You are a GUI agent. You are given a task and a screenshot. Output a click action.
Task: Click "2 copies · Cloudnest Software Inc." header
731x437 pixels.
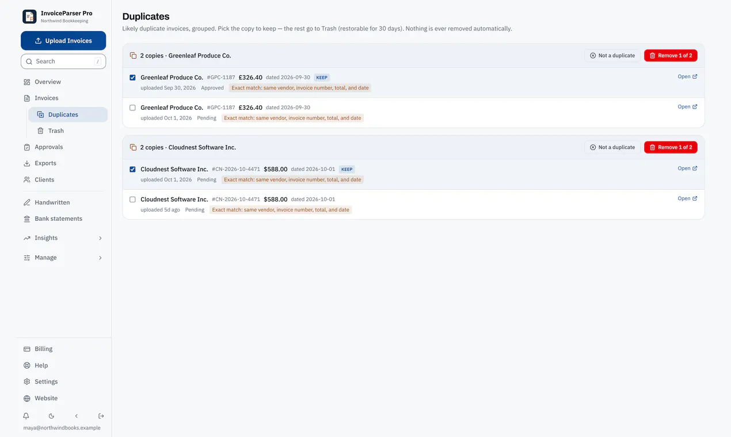coord(188,147)
